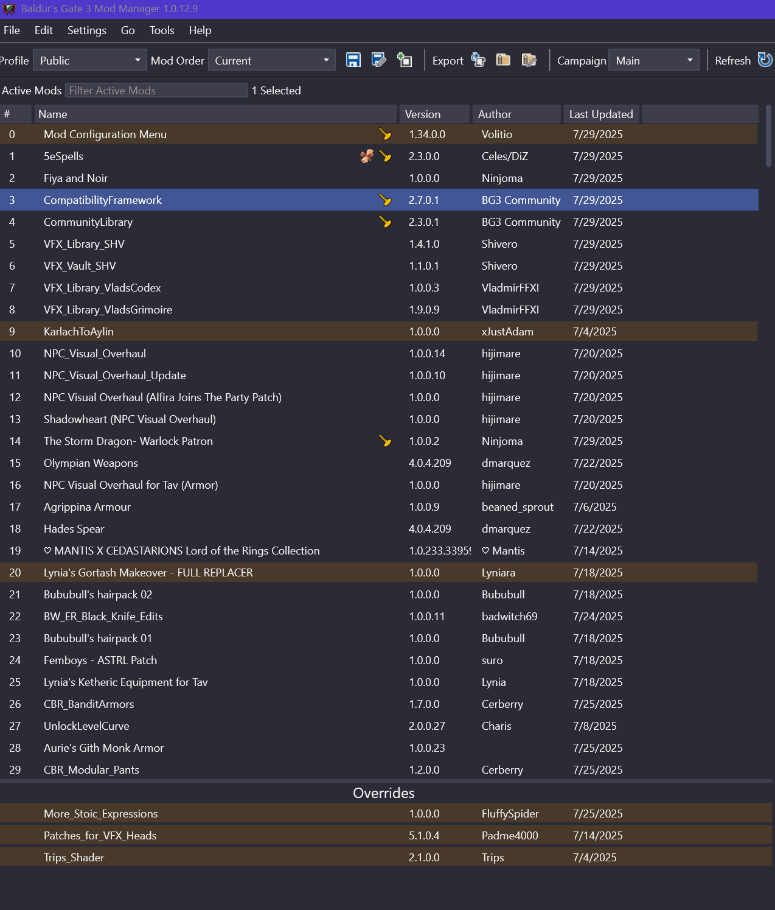Open the File menu
This screenshot has width=775, height=910.
point(12,30)
